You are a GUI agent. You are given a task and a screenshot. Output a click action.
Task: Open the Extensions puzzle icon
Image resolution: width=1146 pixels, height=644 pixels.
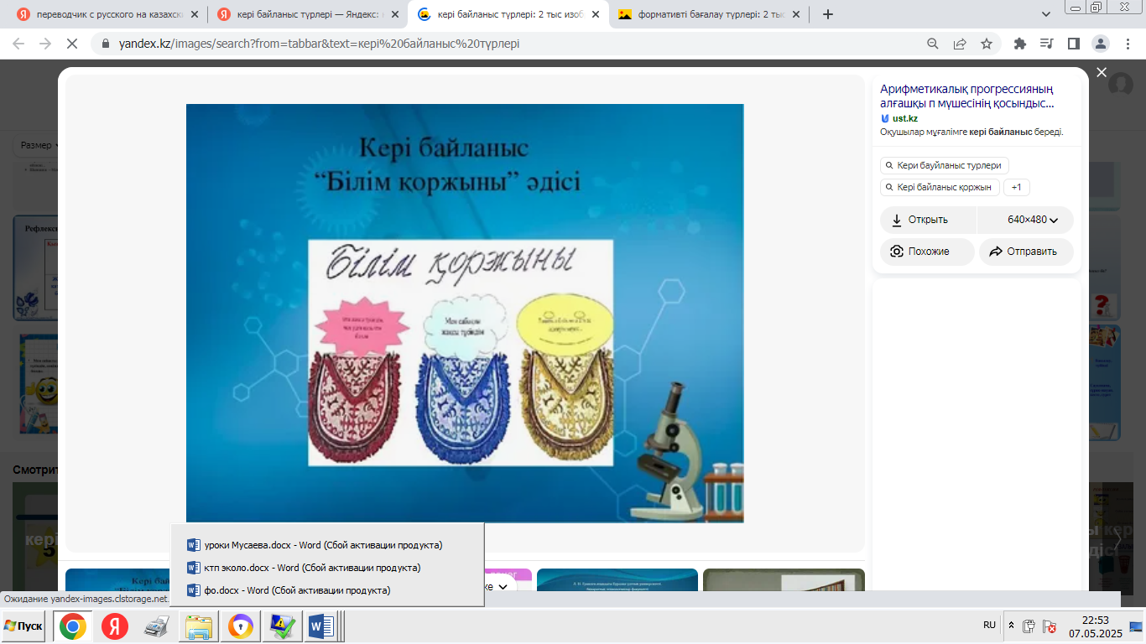click(1020, 44)
